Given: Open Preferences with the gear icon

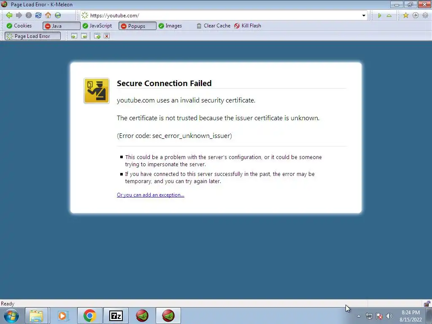Looking at the screenshot, I should (425, 16).
